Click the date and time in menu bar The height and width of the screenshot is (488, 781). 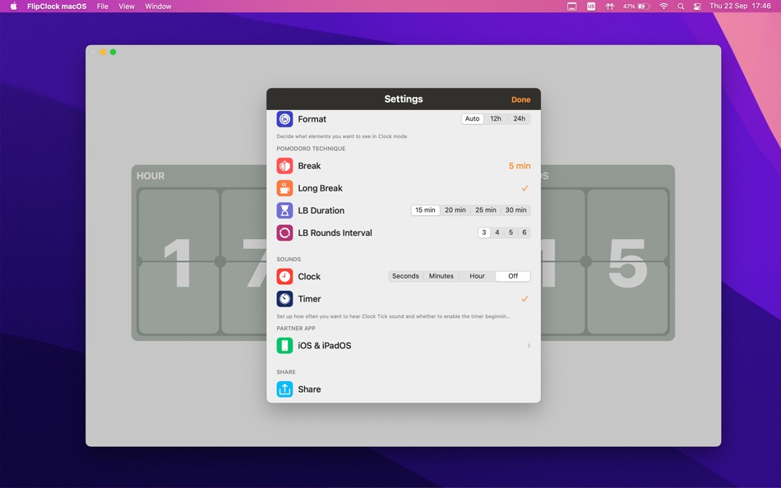[740, 7]
